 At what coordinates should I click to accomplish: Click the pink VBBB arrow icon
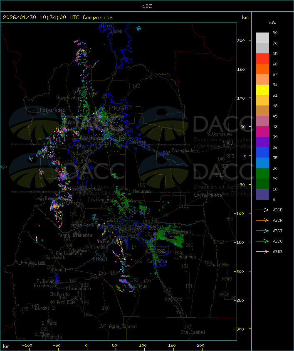pyautogui.click(x=262, y=251)
